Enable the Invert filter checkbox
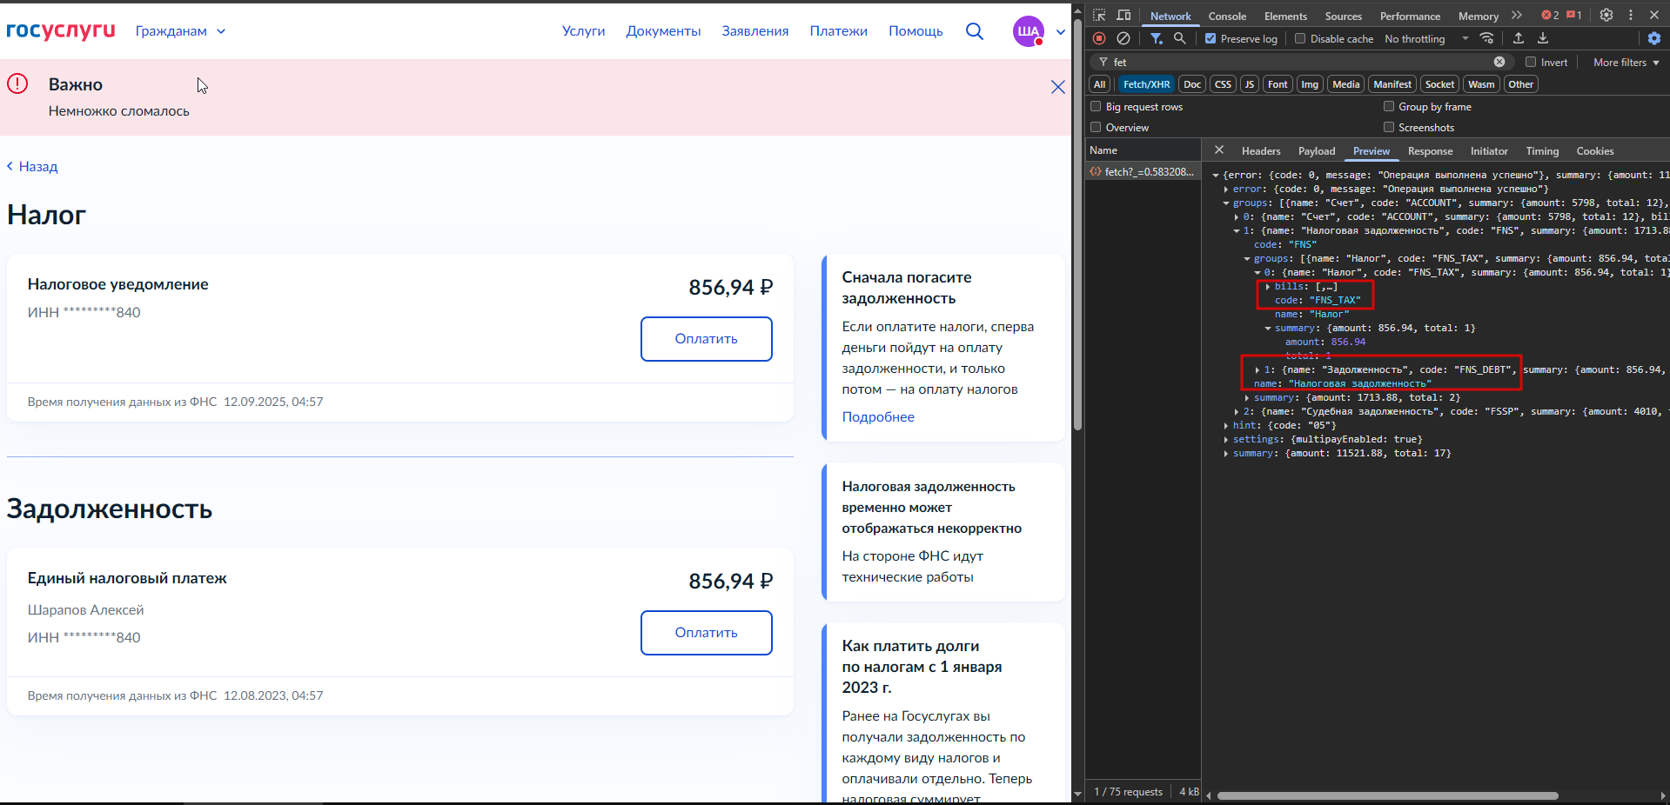This screenshot has height=805, width=1670. coord(1531,62)
